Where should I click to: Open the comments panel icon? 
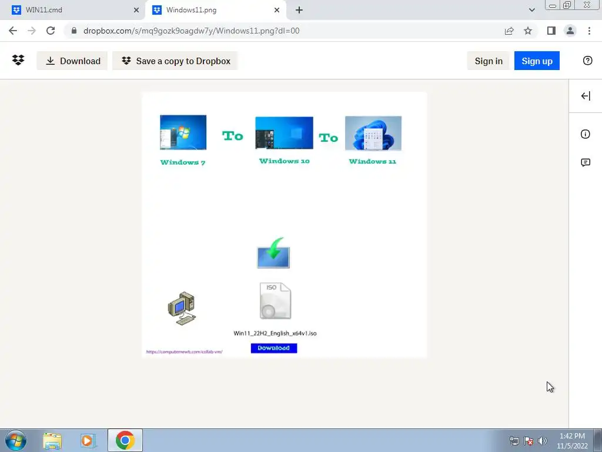[586, 162]
